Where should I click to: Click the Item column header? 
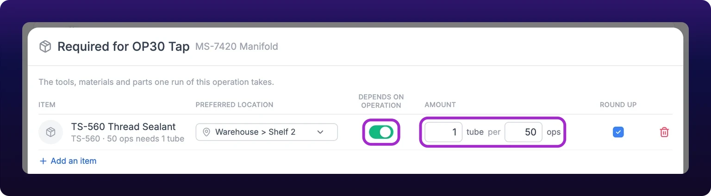point(47,105)
